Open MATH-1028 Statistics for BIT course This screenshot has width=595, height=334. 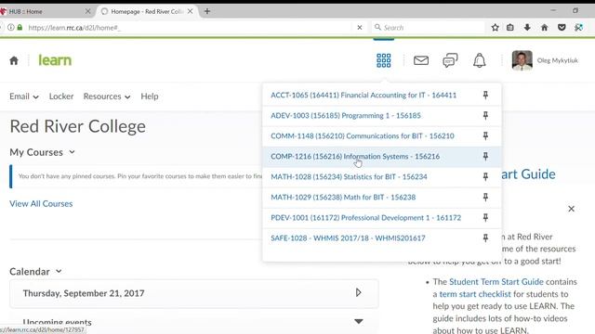pos(350,177)
